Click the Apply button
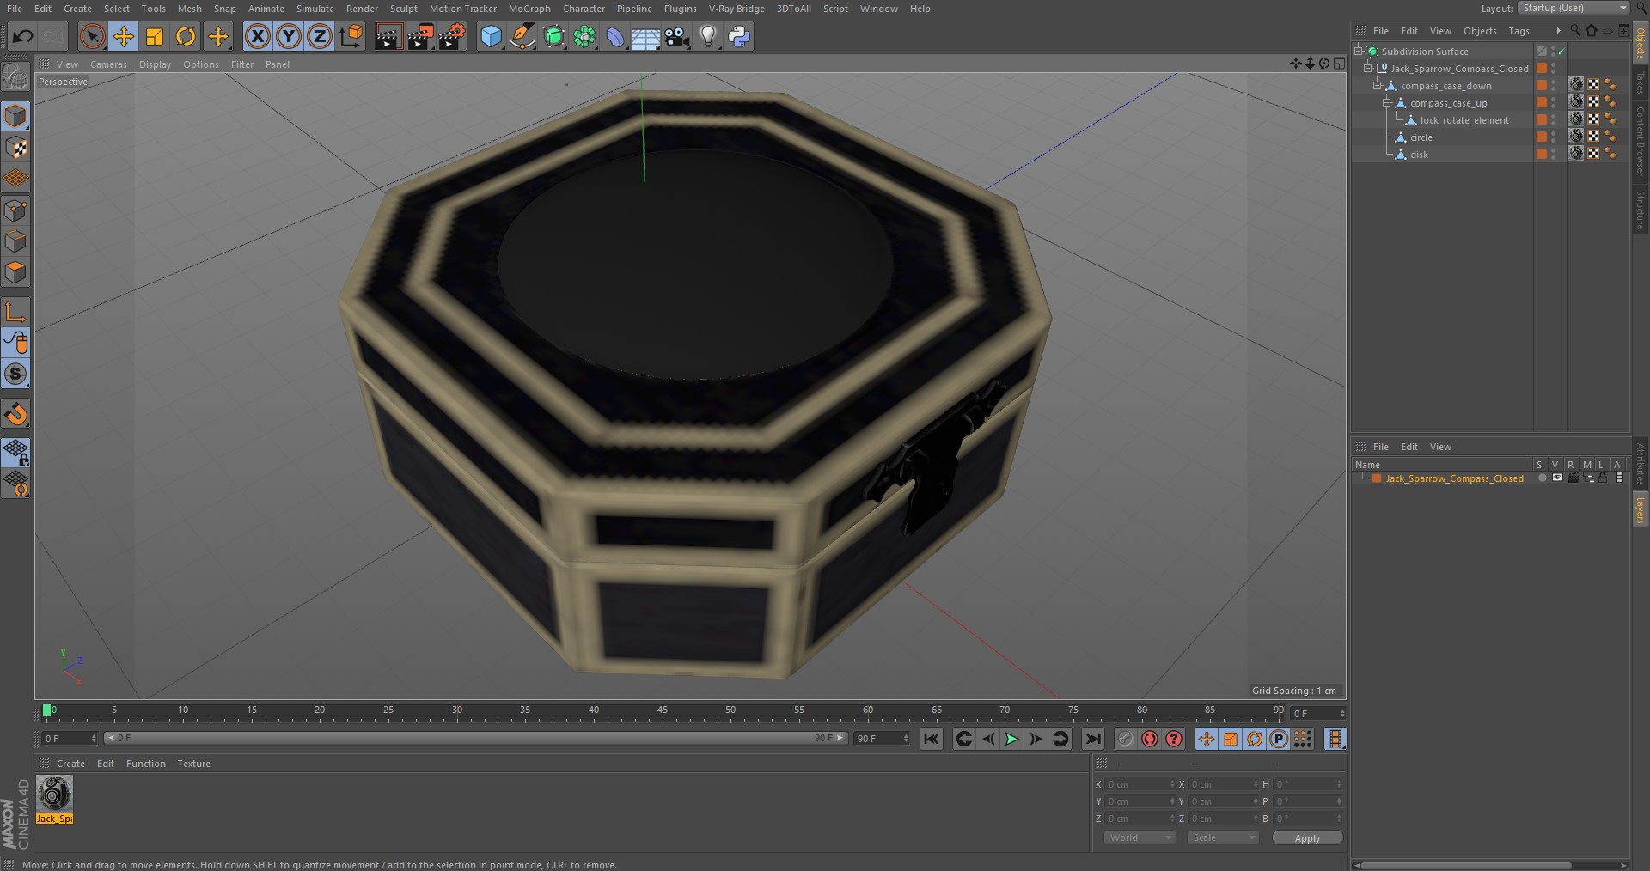 tap(1307, 838)
